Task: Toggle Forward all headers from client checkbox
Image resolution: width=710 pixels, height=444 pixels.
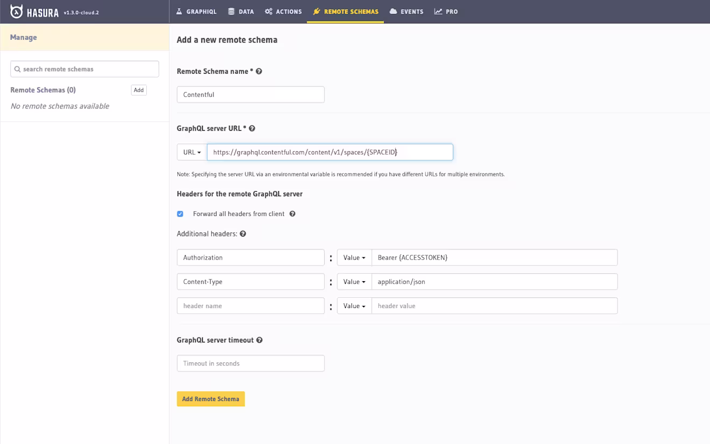Action: pyautogui.click(x=180, y=214)
